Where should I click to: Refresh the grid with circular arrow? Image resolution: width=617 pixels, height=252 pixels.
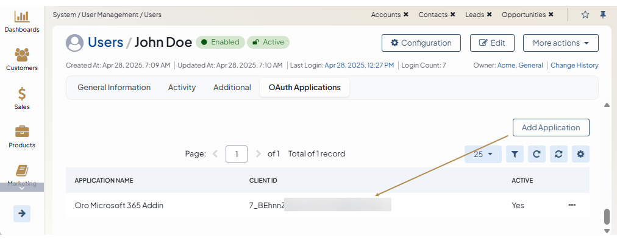coord(537,155)
